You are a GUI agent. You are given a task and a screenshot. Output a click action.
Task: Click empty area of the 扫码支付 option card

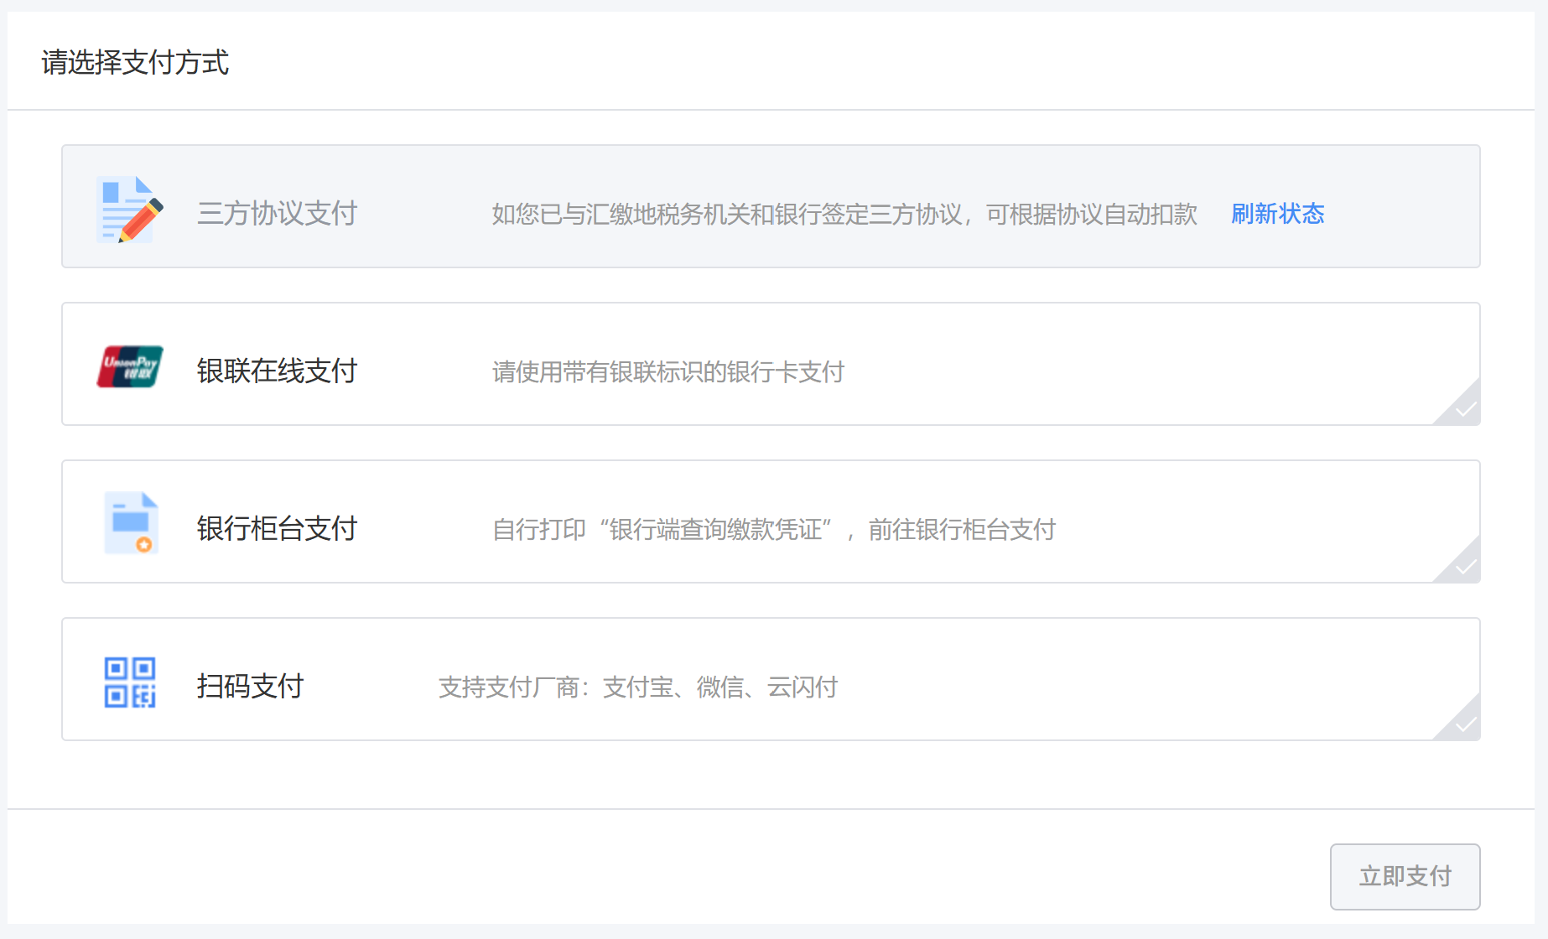point(1132,679)
